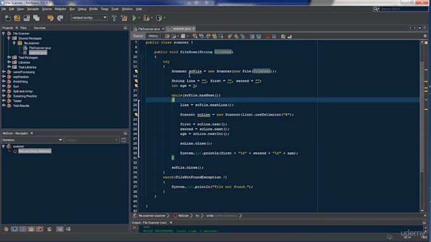Screen dimensions: 431x242
Task: Click the Clean and Build Project icon
Action: pos(124,18)
